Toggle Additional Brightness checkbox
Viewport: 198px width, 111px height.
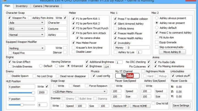coord(87,62)
